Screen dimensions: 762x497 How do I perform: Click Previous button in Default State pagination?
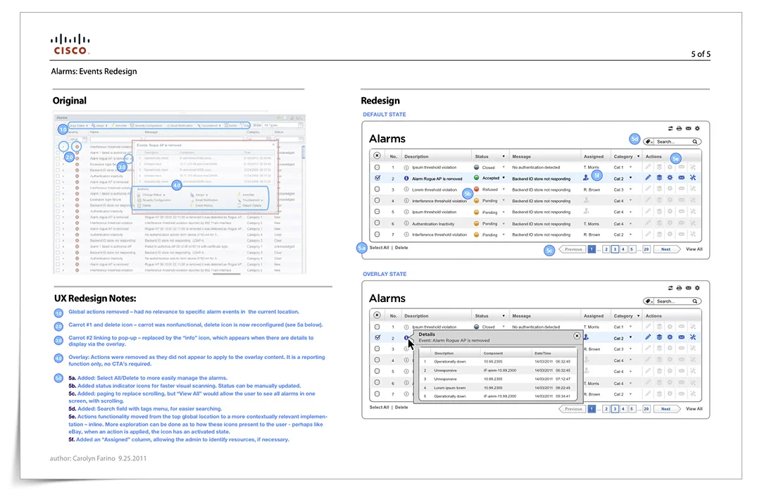pyautogui.click(x=572, y=249)
